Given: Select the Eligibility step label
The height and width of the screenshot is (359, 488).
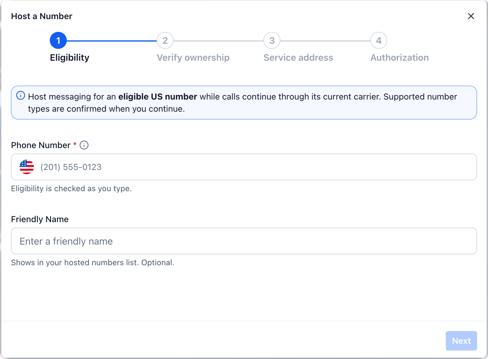Looking at the screenshot, I should 69,58.
